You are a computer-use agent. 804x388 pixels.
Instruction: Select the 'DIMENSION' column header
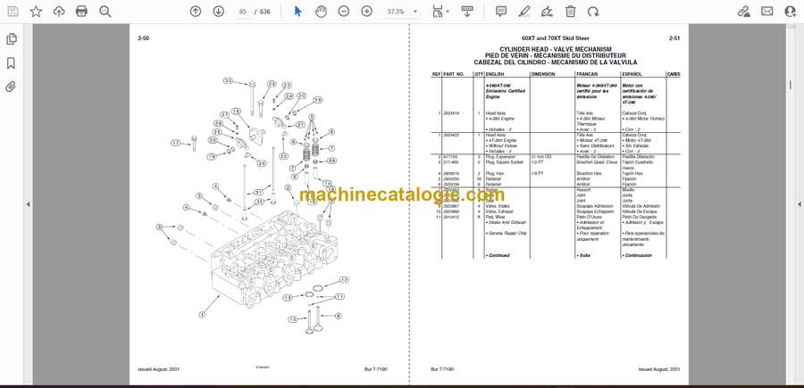[543, 74]
